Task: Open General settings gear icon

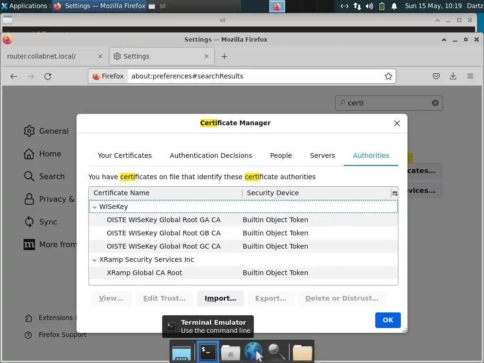Action: (29, 131)
